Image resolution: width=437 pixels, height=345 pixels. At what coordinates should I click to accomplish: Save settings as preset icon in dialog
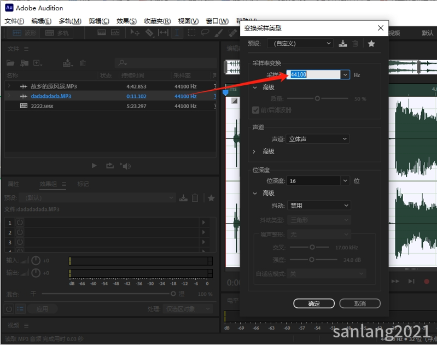point(343,44)
